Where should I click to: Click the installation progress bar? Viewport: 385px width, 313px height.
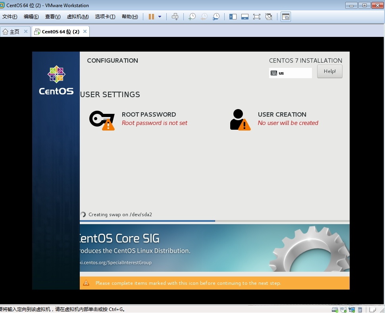(214, 221)
